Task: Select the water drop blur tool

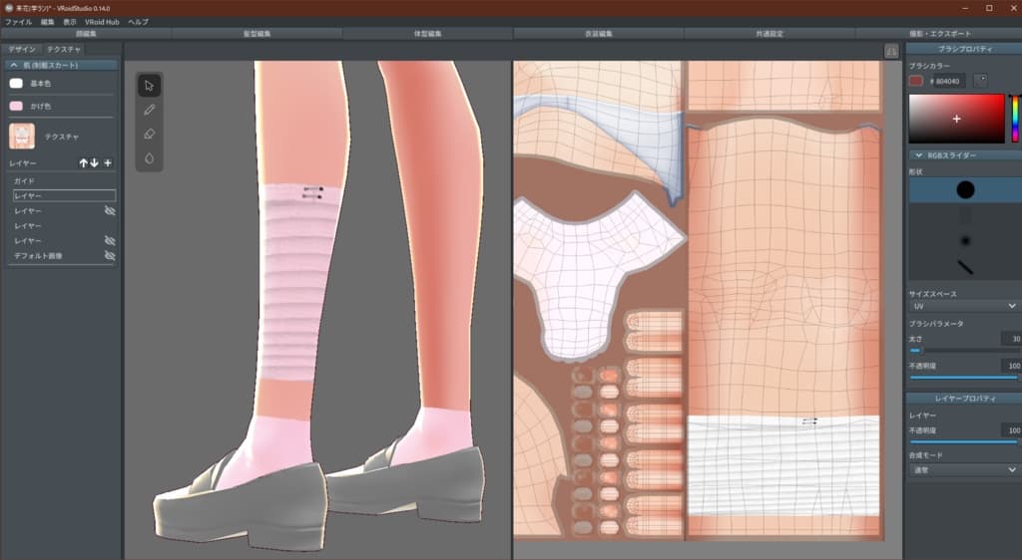Action: (x=149, y=157)
